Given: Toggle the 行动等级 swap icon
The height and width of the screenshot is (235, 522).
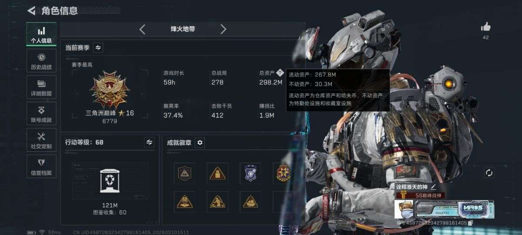Looking at the screenshot, I should (x=149, y=142).
